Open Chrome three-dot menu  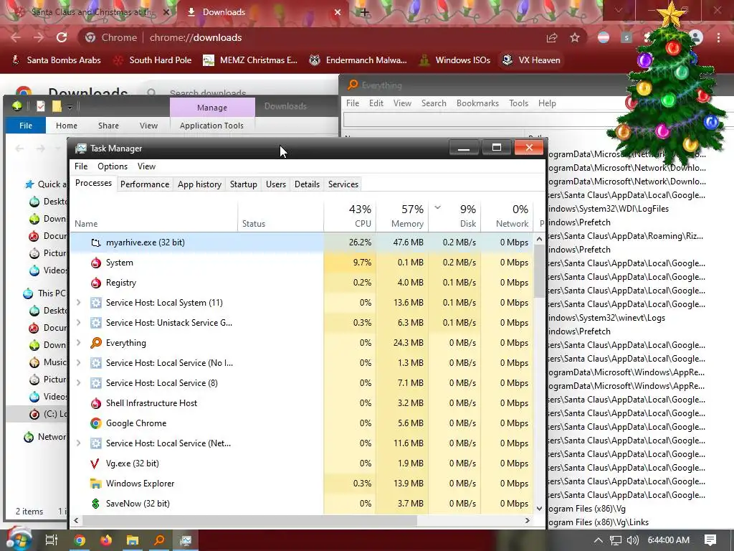(x=718, y=37)
